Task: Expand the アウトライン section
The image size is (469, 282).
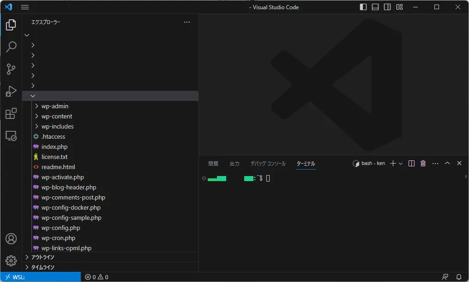Action: coord(42,257)
